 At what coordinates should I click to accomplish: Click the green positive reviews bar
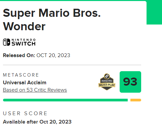65,100
